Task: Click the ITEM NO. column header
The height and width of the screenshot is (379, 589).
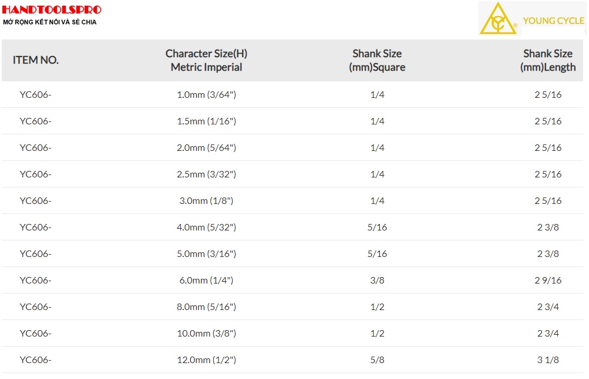Action: pos(36,60)
